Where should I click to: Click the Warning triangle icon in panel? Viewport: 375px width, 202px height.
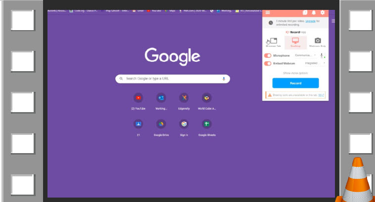[270, 95]
